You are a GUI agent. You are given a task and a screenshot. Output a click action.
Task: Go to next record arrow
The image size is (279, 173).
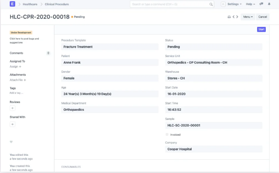click(237, 17)
